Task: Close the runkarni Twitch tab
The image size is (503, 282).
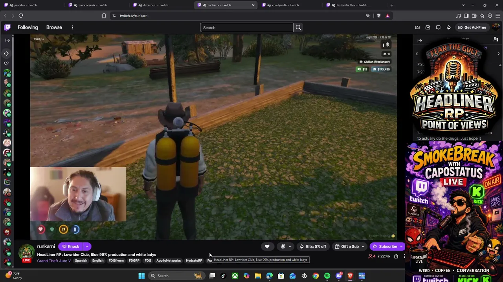Action: pos(253,5)
